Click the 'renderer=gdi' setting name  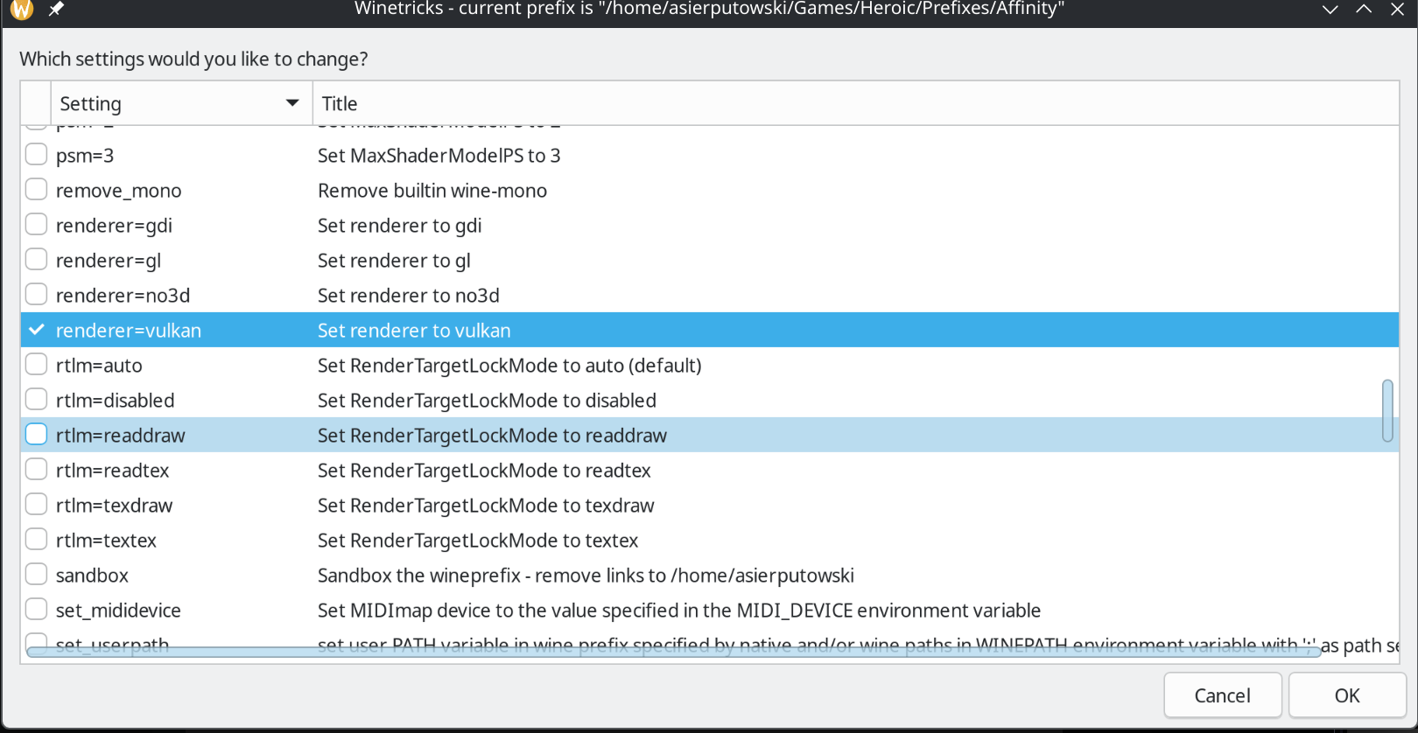pos(114,226)
